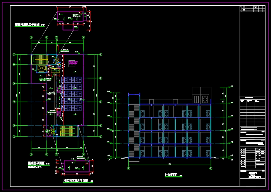Image resolution: width=271 pixels, height=192 pixels.
Task: Select rooftop double door in section view
Action: coord(196,99)
